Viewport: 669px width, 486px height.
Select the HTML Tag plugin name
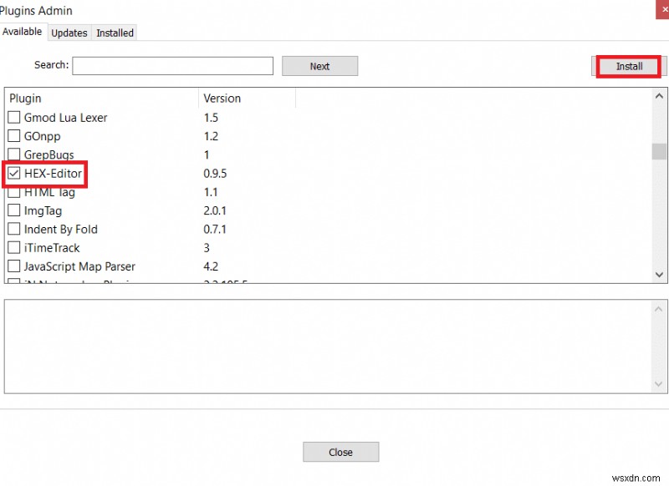pyautogui.click(x=49, y=193)
